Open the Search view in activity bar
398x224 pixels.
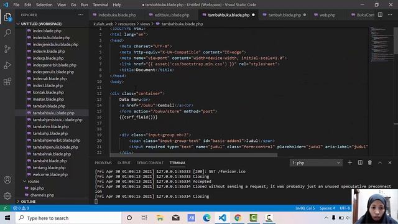coord(7,33)
